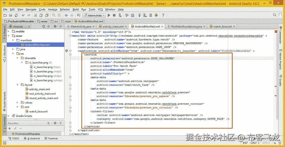Image resolution: width=285 pixels, height=147 pixels.
Task: Open the Build Variants side panel
Action: (5, 102)
